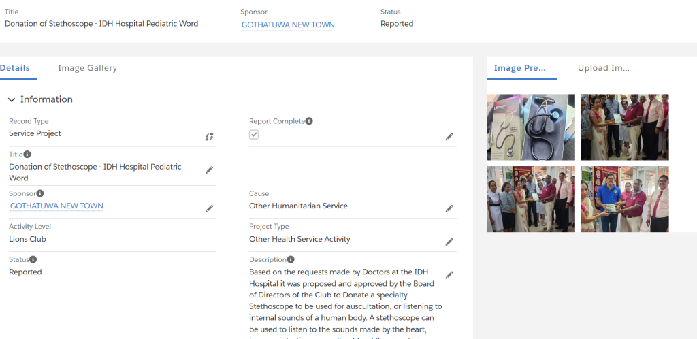This screenshot has width=697, height=339.
Task: Open the stethoscope product photo thumbnail
Action: [x=531, y=127]
